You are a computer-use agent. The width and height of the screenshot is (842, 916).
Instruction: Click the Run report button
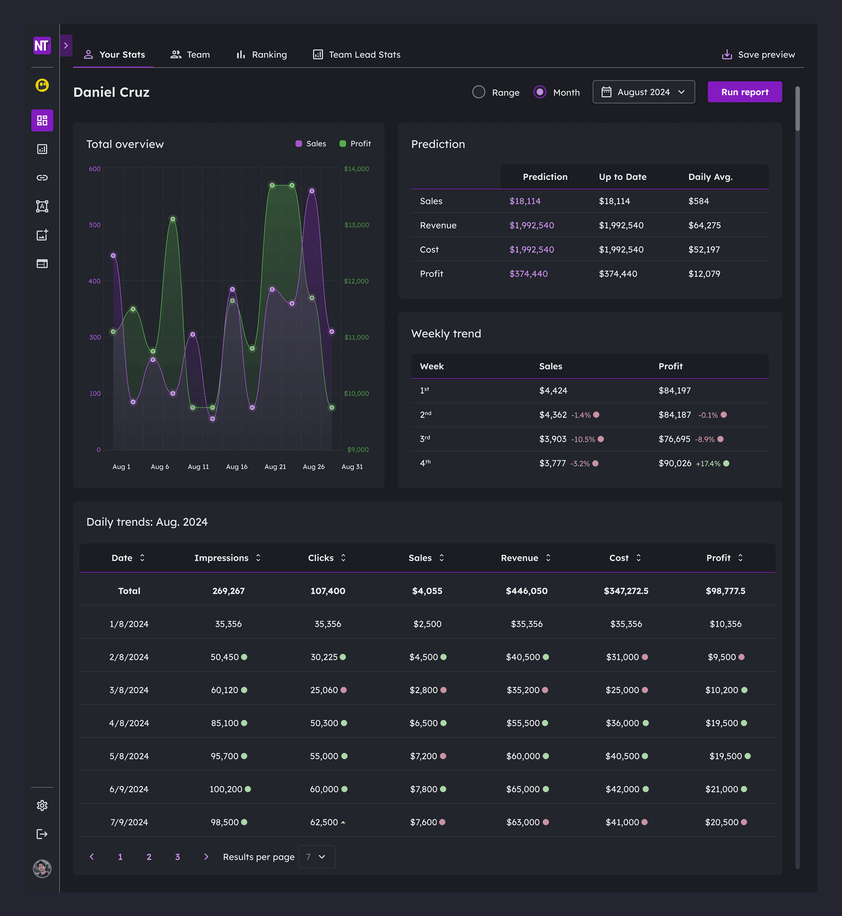tap(744, 92)
